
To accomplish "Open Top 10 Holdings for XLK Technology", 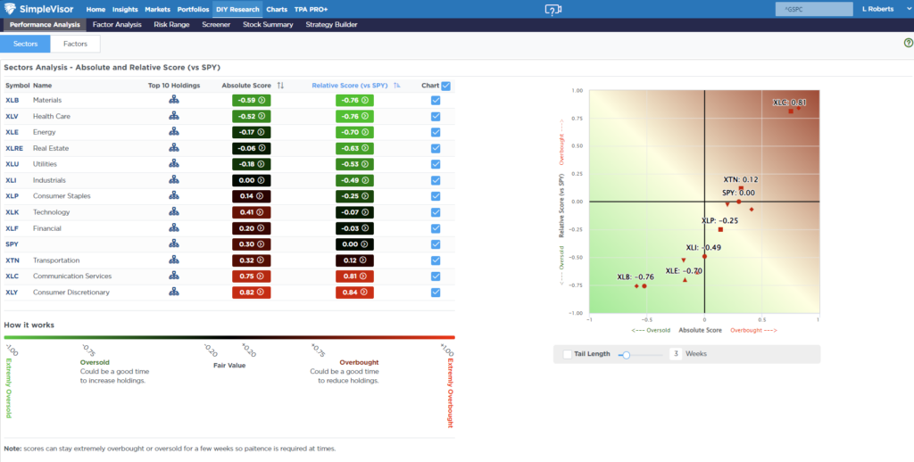I will [x=174, y=212].
